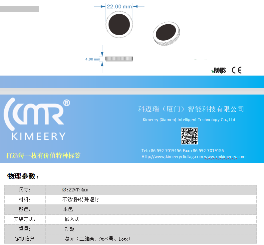Click the 4.00 mm thickness label
264x245 pixels.
tap(93, 59)
